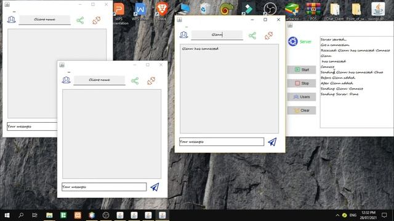The height and width of the screenshot is (221, 394).
Task: Maximize Glenn's client window
Action: pyautogui.click(x=265, y=20)
